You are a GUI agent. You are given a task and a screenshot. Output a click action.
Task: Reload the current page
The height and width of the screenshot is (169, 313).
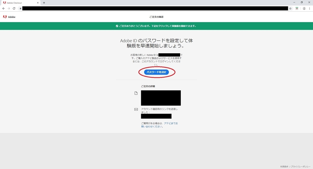pos(14,8)
